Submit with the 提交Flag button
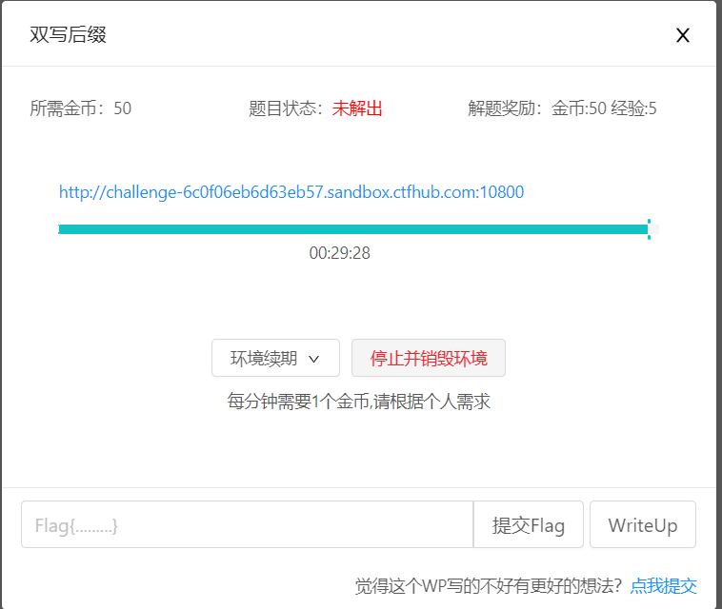The width and height of the screenshot is (722, 609). [528, 525]
